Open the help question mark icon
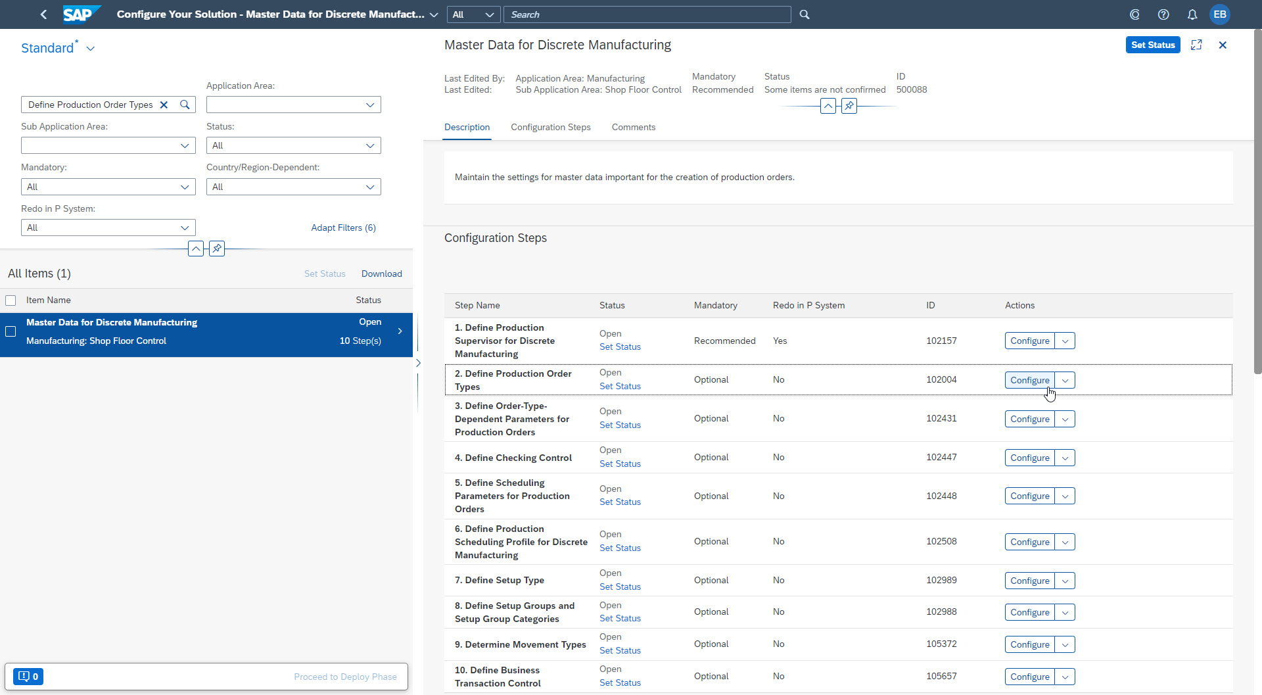 (x=1163, y=14)
